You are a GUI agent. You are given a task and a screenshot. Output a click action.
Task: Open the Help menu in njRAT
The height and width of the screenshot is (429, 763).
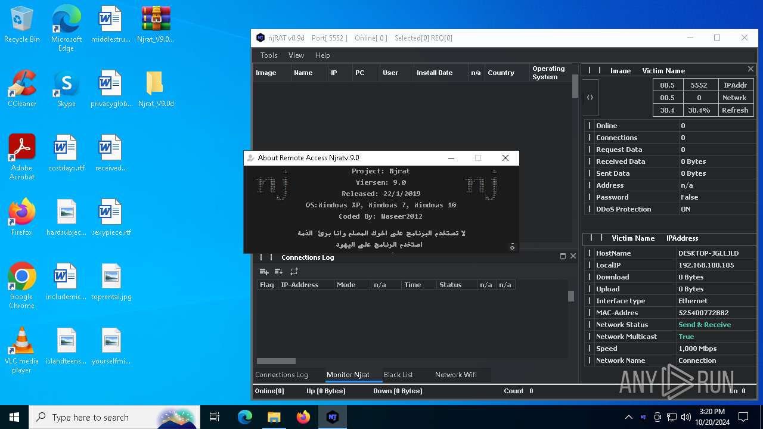coord(322,55)
